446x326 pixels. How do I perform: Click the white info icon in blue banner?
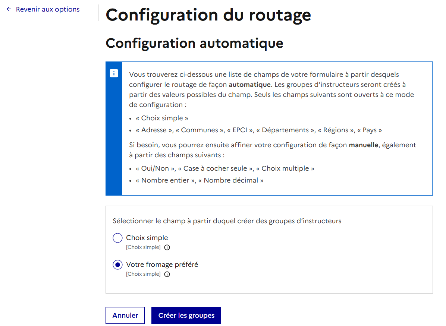click(114, 73)
